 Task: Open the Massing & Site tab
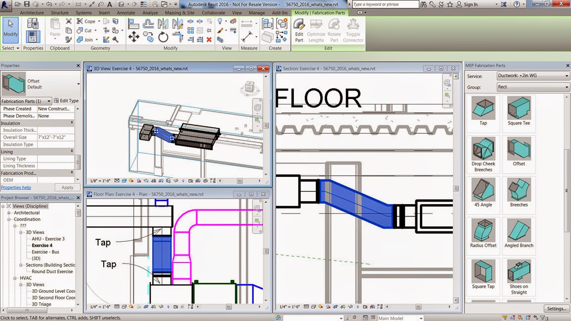click(x=178, y=12)
